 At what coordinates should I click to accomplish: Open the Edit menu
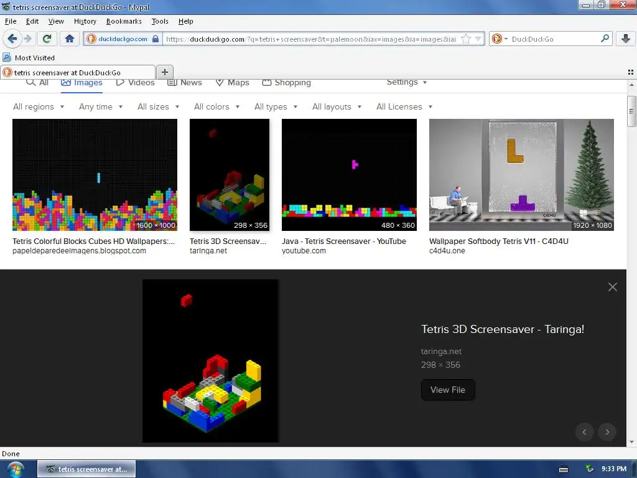[x=32, y=21]
